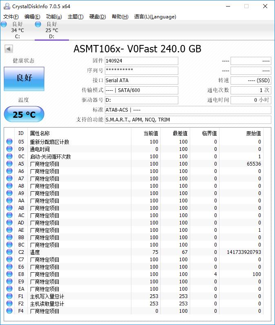Click the supported features field S.M.A.R.T., APM, NCQ, TRIM

tap(188, 120)
